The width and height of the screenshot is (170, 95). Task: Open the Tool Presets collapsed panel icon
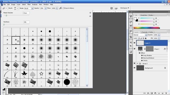[x=131, y=31]
